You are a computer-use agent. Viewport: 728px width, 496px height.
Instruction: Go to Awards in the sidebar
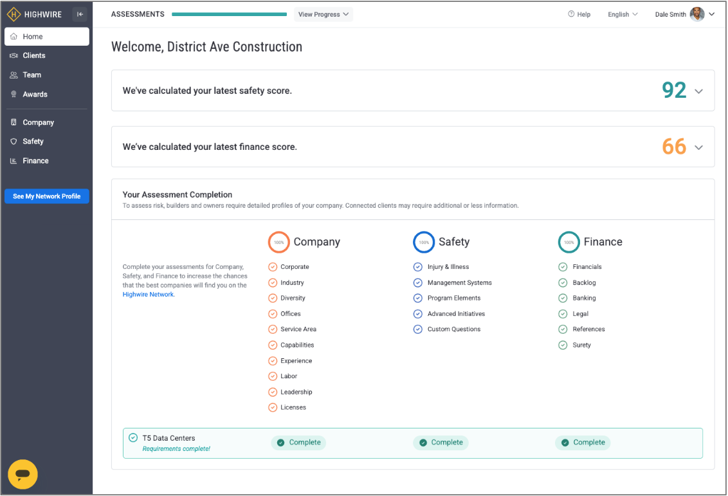(x=35, y=95)
